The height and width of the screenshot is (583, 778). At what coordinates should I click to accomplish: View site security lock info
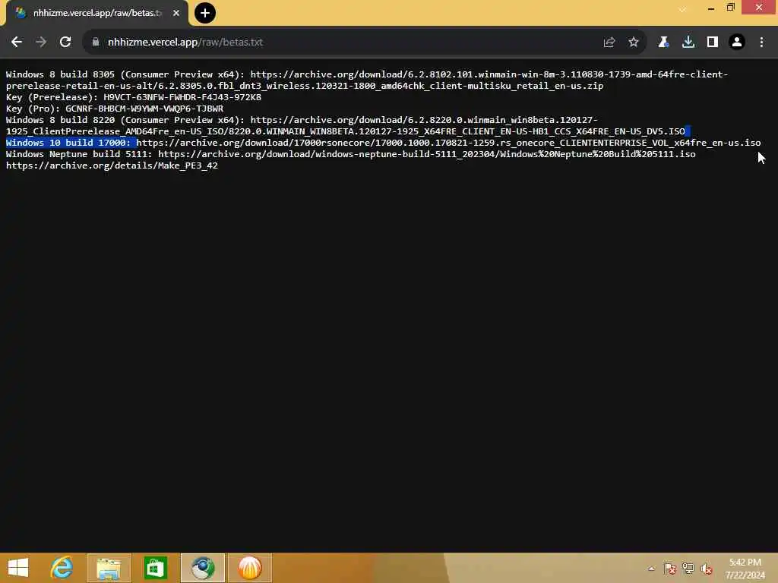pyautogui.click(x=96, y=43)
